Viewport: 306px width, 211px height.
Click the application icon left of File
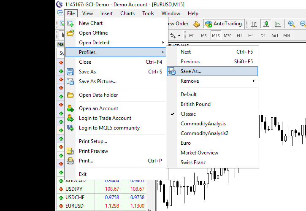click(60, 13)
